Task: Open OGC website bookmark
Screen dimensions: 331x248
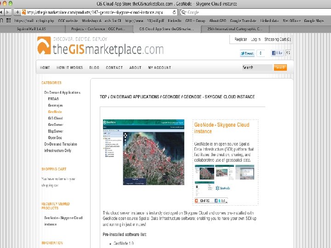Action: coord(68,21)
